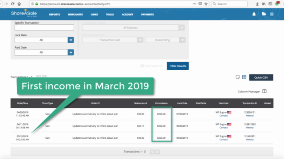Click the browser reload icon

tap(12, 4)
